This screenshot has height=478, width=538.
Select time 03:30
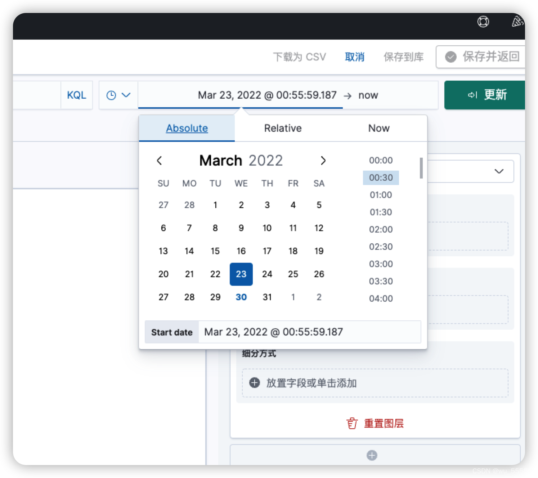381,281
